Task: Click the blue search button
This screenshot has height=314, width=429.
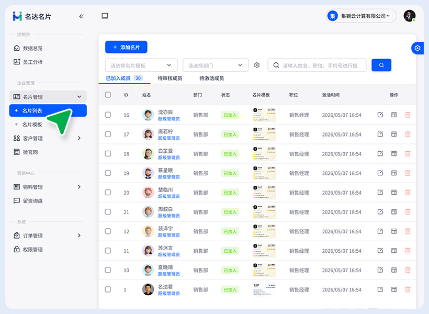Action: (381, 65)
